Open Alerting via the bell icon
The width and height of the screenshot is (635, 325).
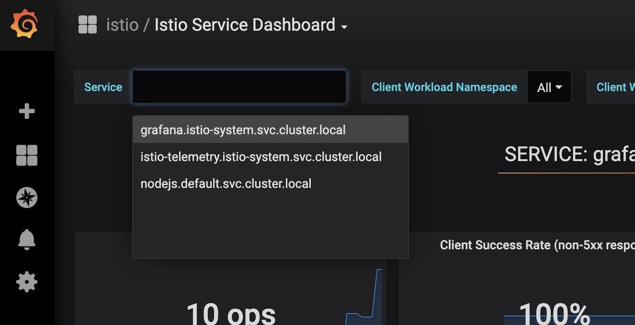pos(26,240)
